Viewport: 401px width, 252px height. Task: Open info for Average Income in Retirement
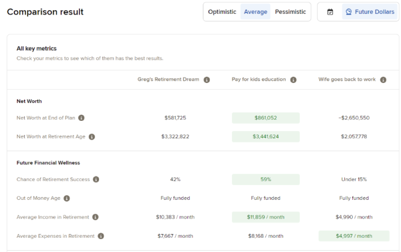coord(95,217)
